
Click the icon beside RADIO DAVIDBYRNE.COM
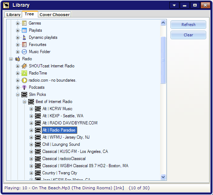[x=38, y=123]
